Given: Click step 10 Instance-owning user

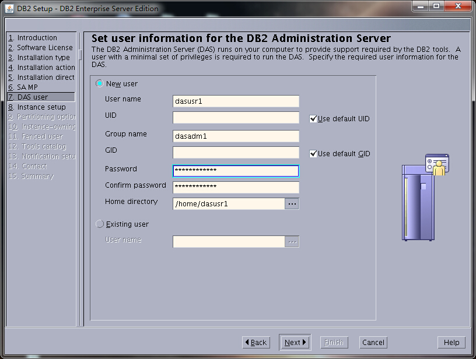Looking at the screenshot, I should click(x=41, y=126).
